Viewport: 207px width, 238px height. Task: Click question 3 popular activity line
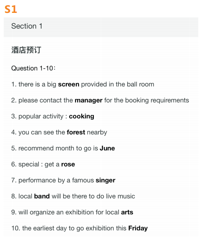[53, 116]
